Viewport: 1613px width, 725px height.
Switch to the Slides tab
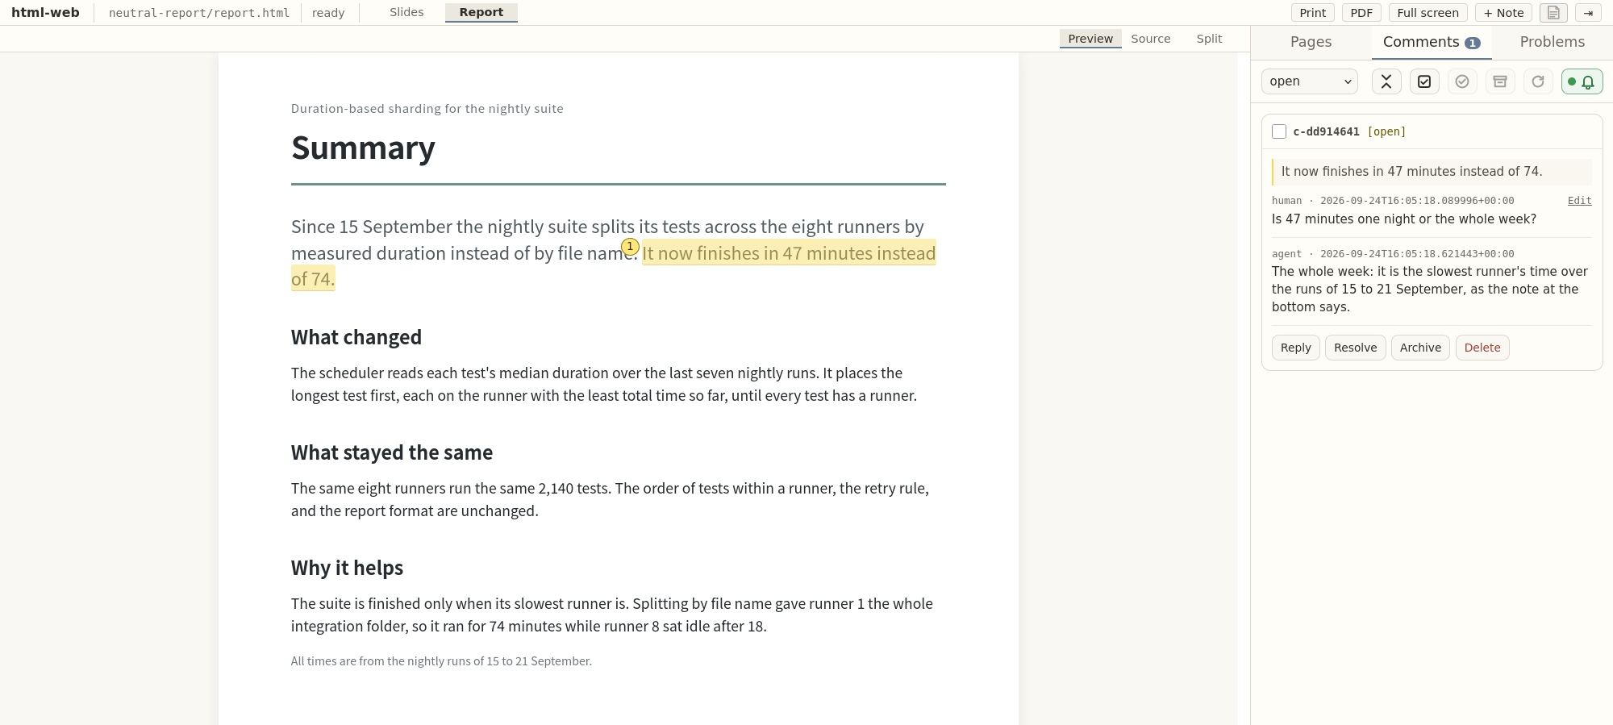[x=406, y=12]
